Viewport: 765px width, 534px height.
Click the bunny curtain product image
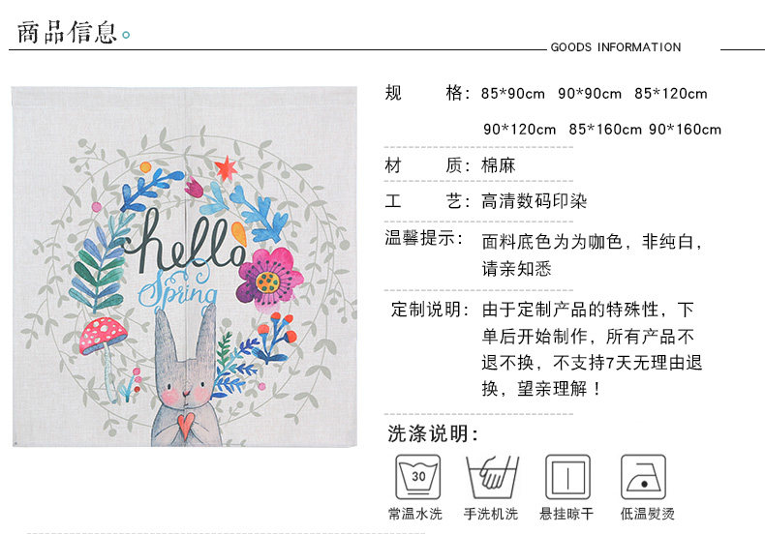[184, 266]
